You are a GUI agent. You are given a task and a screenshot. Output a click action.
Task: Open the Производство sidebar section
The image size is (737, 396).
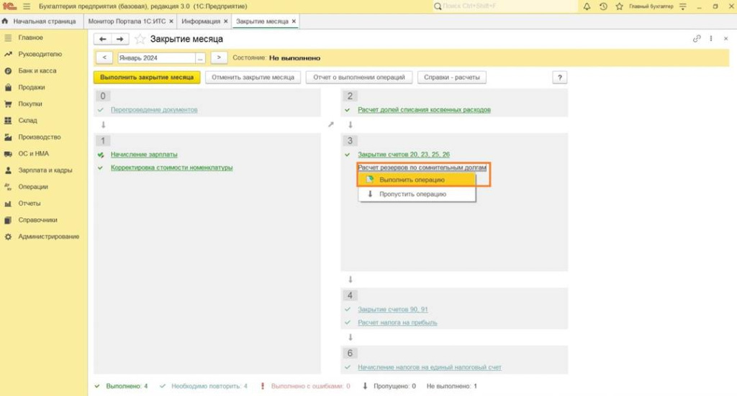pyautogui.click(x=39, y=137)
